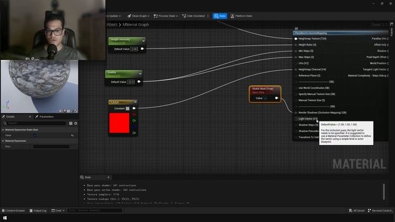Click the Pixel Depth Offset output pin
Screen dimensions: 395x222
(388, 57)
